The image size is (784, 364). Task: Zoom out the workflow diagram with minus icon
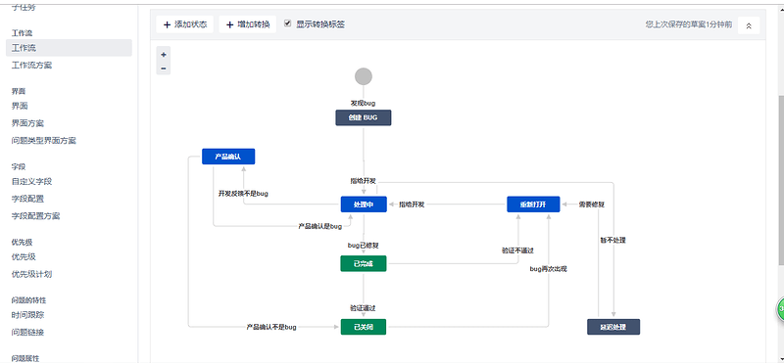(164, 68)
